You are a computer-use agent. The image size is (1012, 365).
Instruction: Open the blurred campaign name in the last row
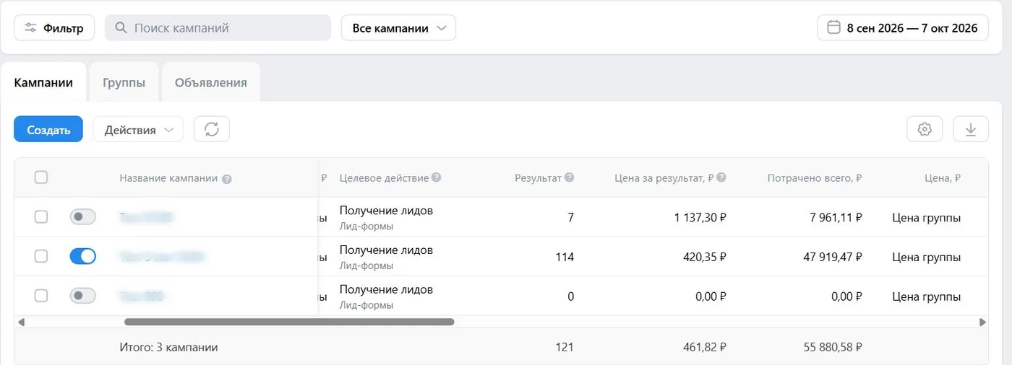click(142, 296)
